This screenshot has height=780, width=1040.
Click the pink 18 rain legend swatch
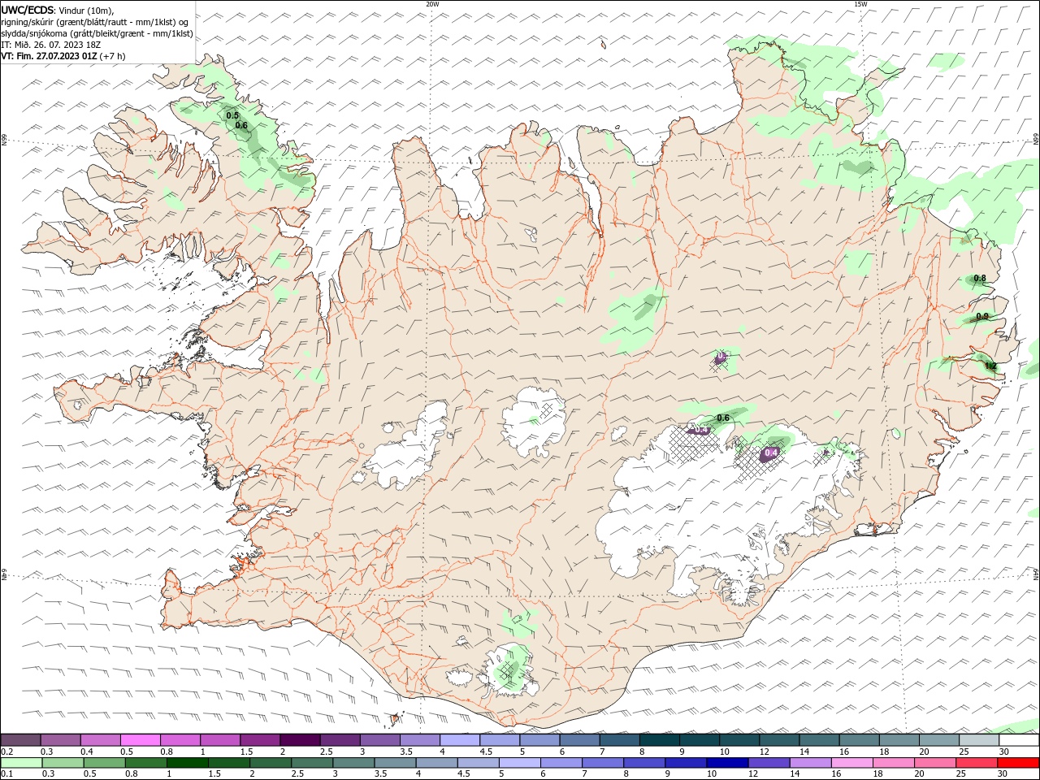click(894, 763)
